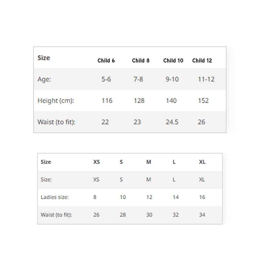Click the Child 6 column header
The image size is (254, 254).
click(106, 61)
